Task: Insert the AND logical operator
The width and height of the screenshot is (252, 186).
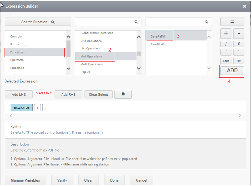Action: [x=226, y=61]
